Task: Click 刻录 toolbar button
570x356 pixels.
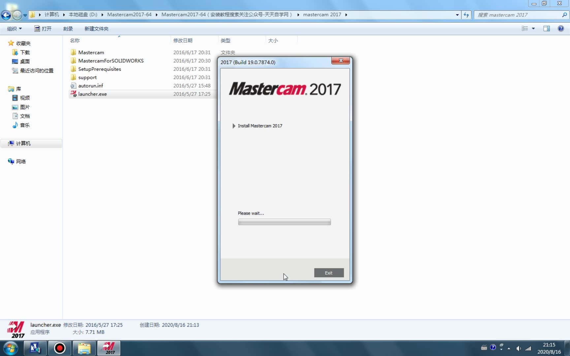Action: [68, 29]
